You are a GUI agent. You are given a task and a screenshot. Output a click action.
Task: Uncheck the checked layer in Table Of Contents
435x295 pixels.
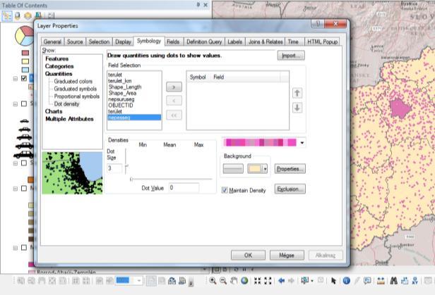pos(24,78)
